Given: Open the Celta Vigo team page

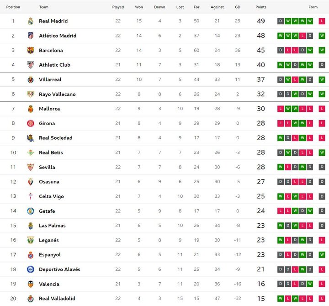Looking at the screenshot, I should [x=51, y=196].
